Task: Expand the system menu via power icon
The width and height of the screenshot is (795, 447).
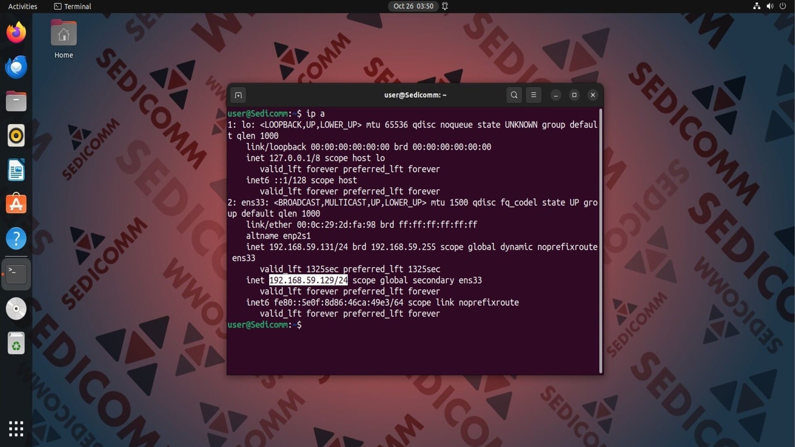Action: click(783, 6)
